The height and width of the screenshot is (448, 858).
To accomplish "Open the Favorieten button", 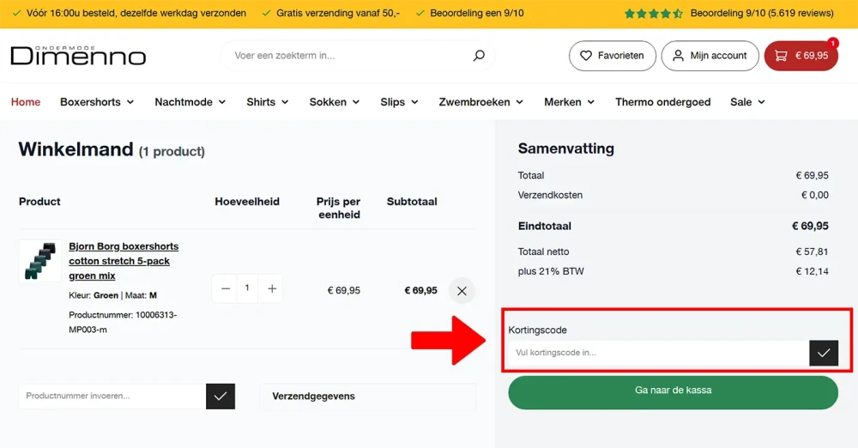I will pyautogui.click(x=613, y=55).
